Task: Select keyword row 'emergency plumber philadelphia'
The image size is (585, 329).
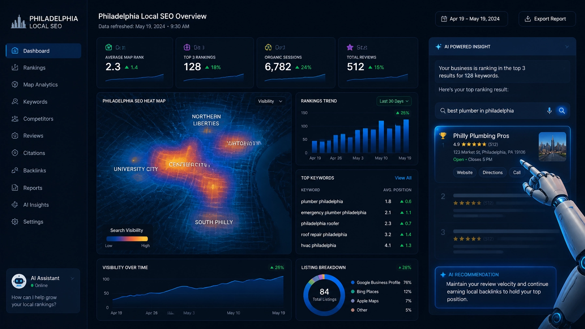Action: [x=356, y=212]
